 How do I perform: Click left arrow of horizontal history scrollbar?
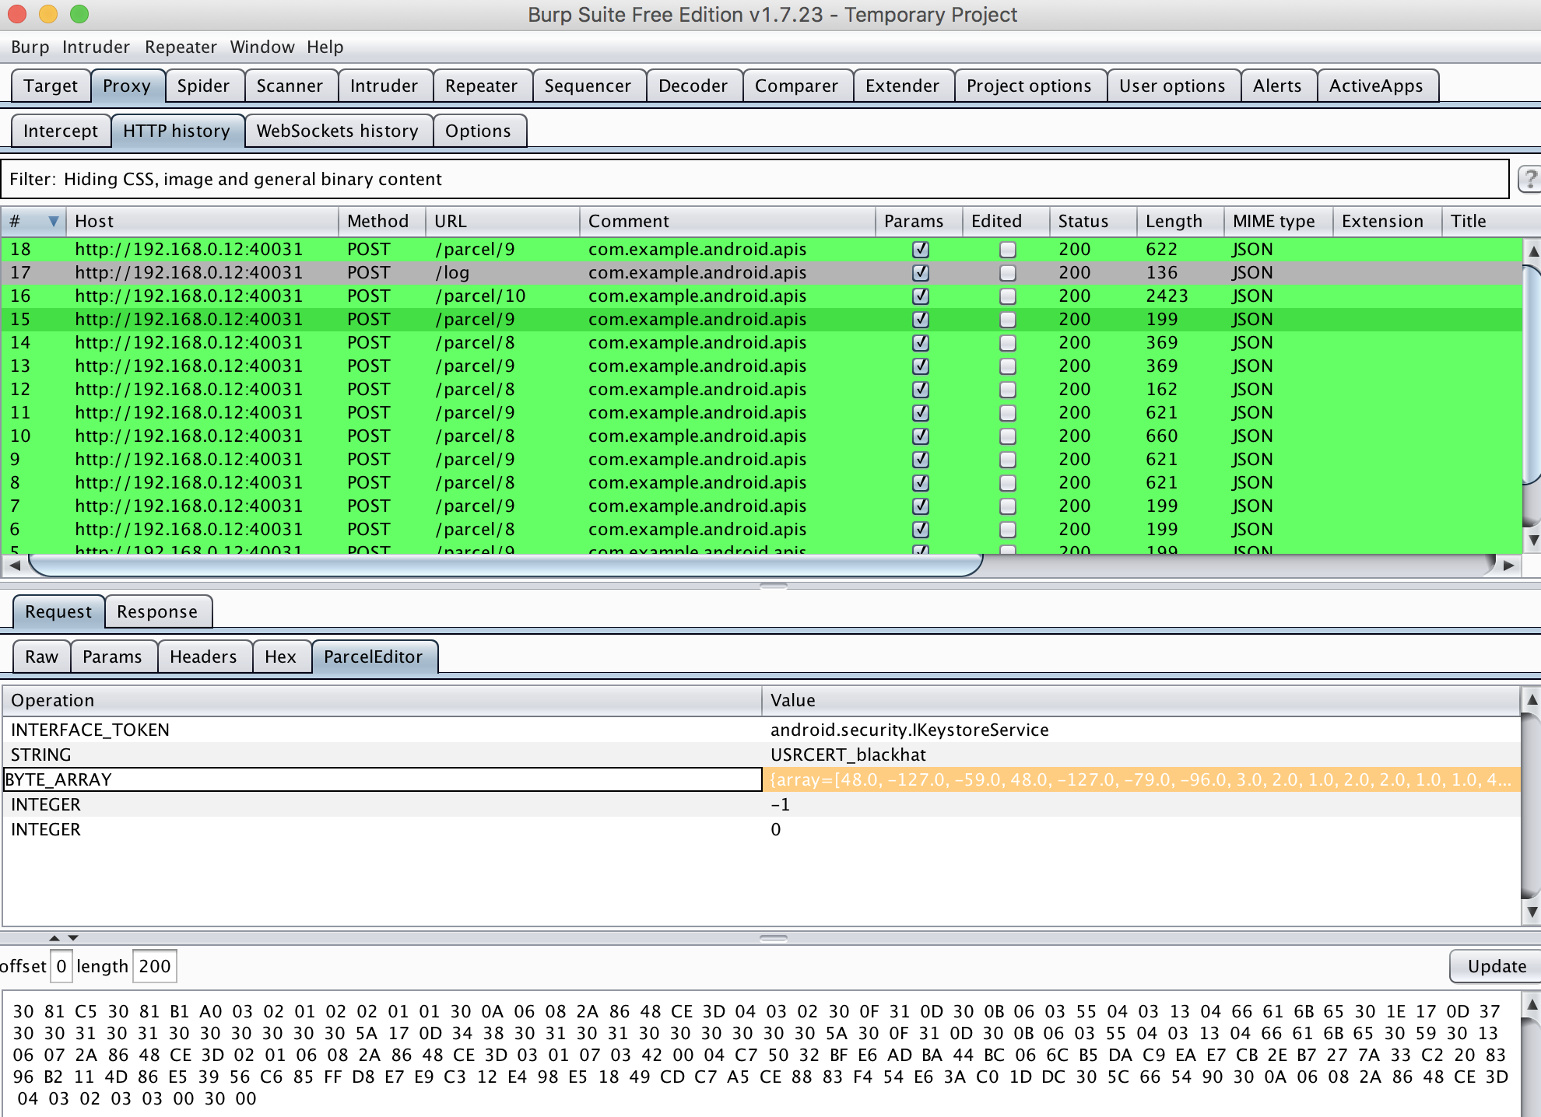pyautogui.click(x=15, y=566)
